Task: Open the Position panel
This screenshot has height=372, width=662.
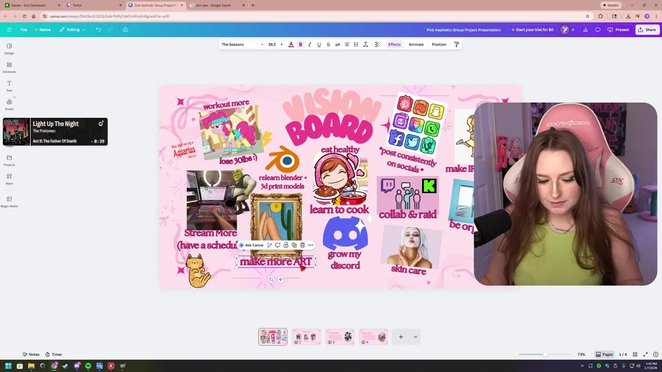Action: point(439,44)
